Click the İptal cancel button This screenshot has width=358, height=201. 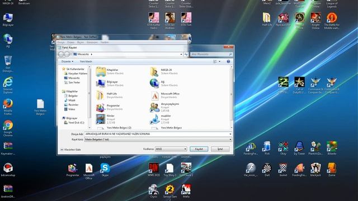[x=220, y=149]
